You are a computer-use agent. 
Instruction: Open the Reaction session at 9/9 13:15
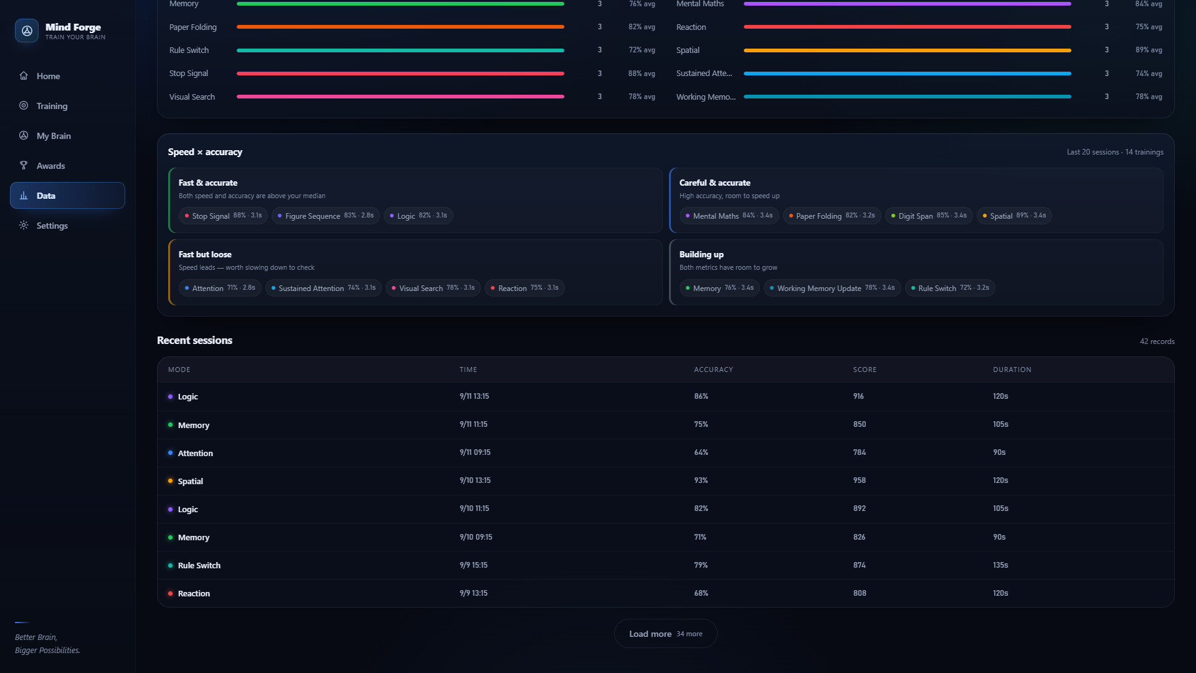[665, 593]
